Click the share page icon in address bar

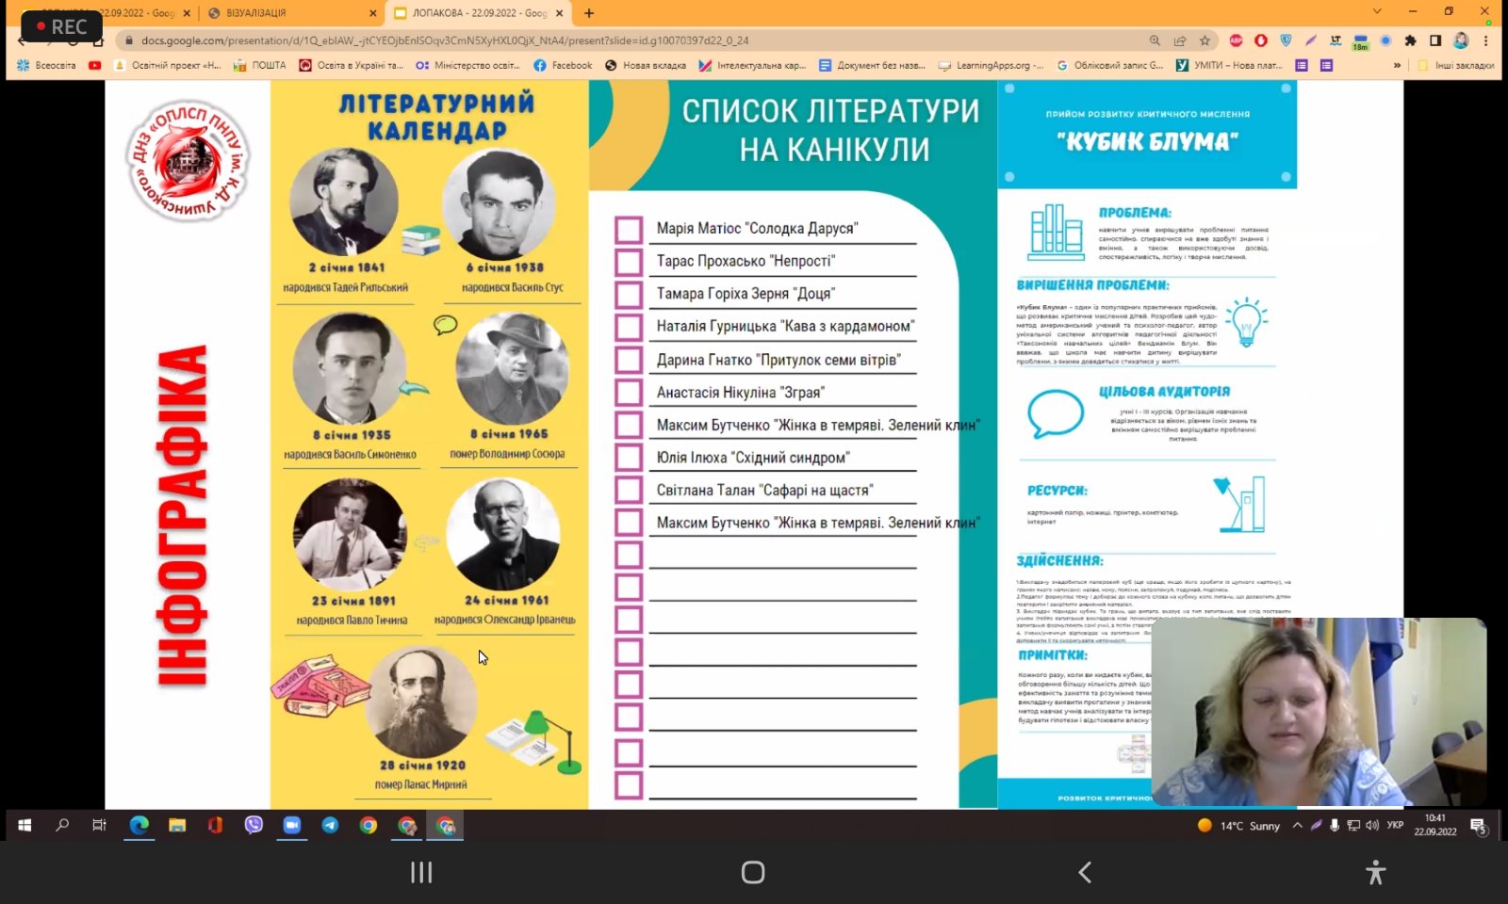[x=1179, y=40]
